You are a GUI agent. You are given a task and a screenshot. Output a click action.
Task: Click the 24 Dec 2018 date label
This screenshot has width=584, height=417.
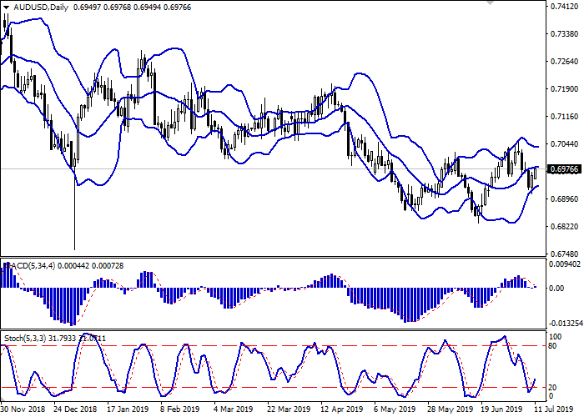pyautogui.click(x=74, y=409)
